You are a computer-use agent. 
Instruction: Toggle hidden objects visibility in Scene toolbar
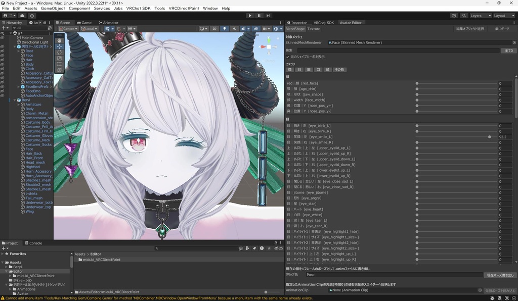255,29
